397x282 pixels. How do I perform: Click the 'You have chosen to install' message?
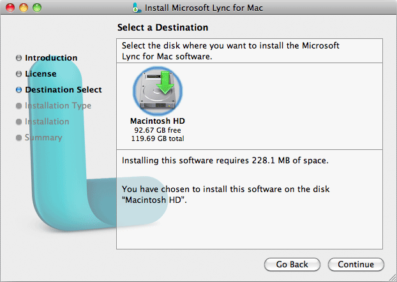(x=225, y=195)
